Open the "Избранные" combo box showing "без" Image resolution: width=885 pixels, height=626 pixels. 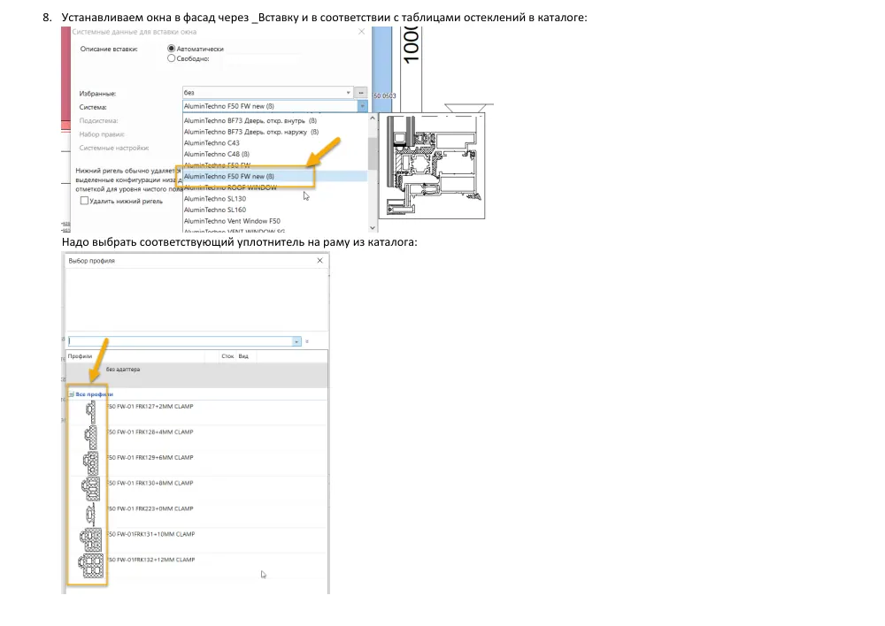tap(268, 93)
